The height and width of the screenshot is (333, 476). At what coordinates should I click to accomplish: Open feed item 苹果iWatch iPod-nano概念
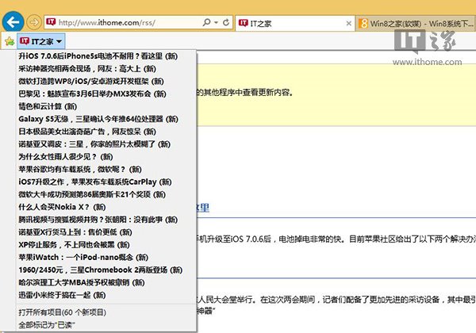[x=106, y=258]
